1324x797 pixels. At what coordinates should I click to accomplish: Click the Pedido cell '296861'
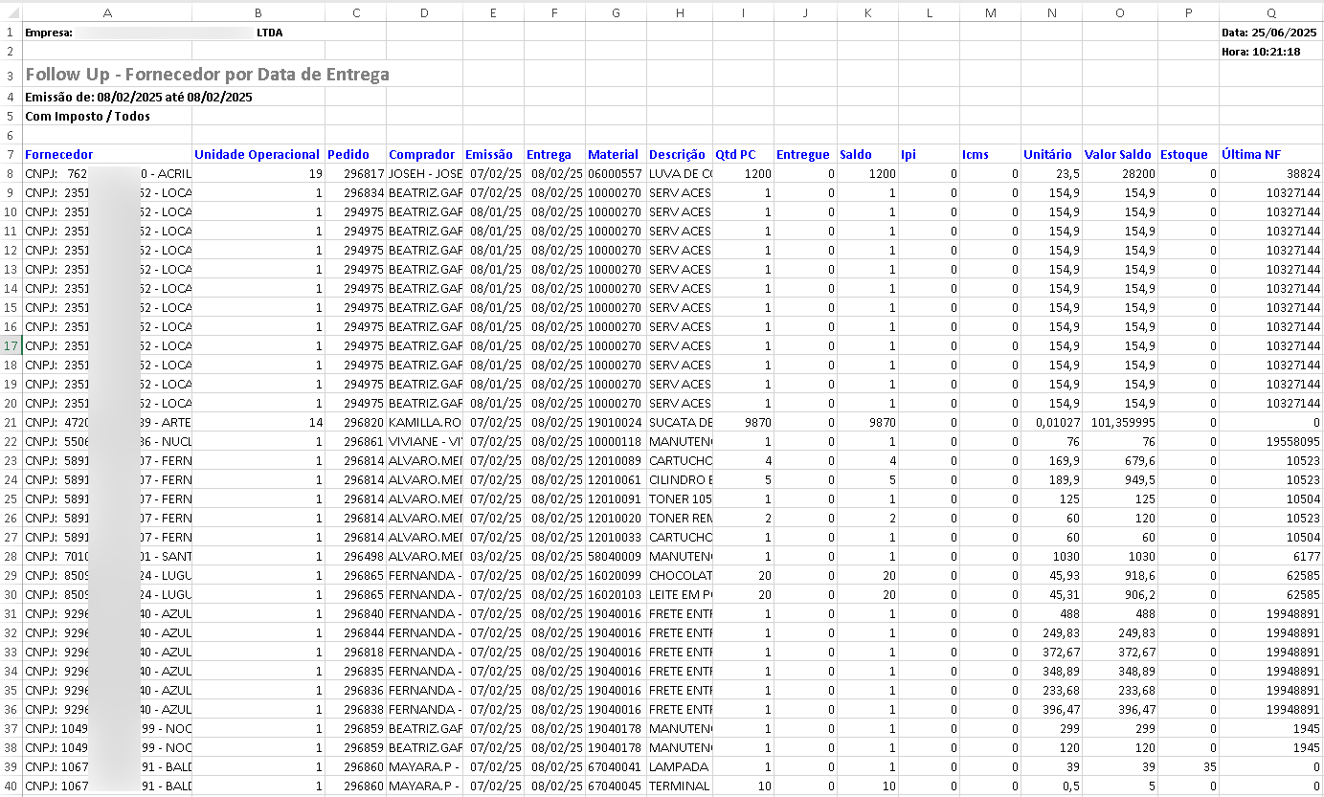[x=355, y=441]
